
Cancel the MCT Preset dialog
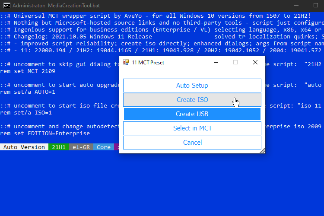(192, 143)
